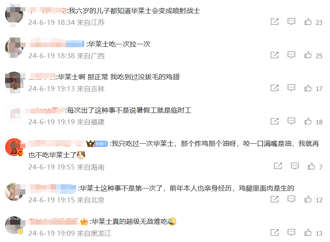Reply to the 北京 comment about 鸡腿
Image resolution: width=330 pixels, height=242 pixels.
(291, 199)
